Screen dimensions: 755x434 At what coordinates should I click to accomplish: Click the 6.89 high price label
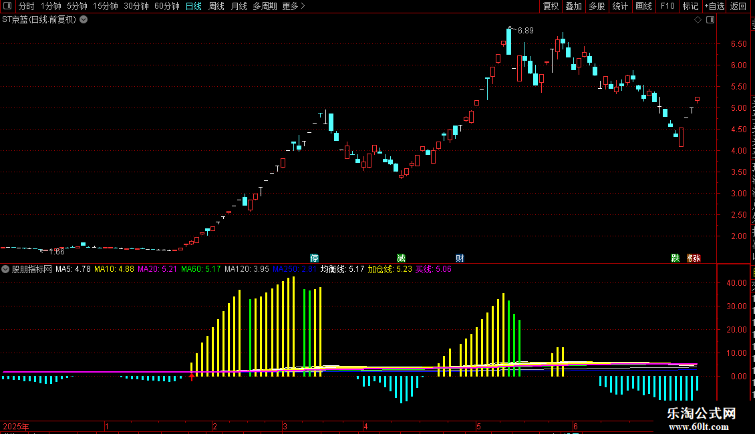525,31
